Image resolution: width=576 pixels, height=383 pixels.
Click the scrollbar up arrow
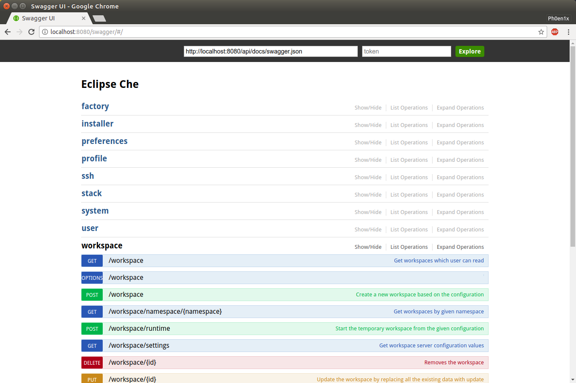(573, 43)
